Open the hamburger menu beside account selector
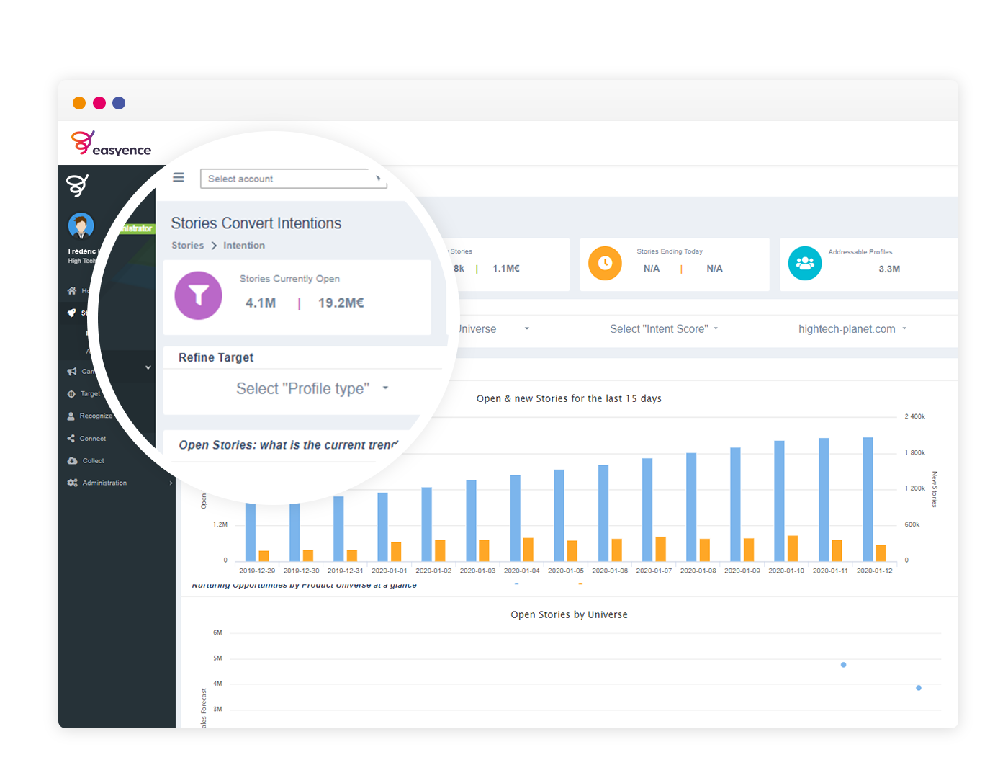1008x778 pixels. click(x=178, y=177)
